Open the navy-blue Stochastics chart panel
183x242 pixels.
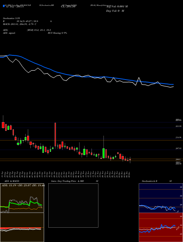pyautogui.click(x=161, y=198)
